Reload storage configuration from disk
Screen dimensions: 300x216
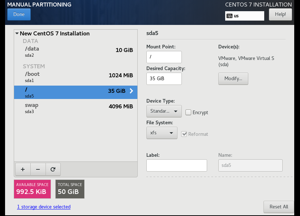53,169
